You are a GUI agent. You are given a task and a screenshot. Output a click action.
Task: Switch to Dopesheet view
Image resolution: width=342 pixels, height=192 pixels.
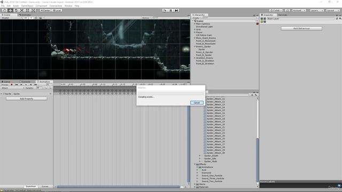31,186
